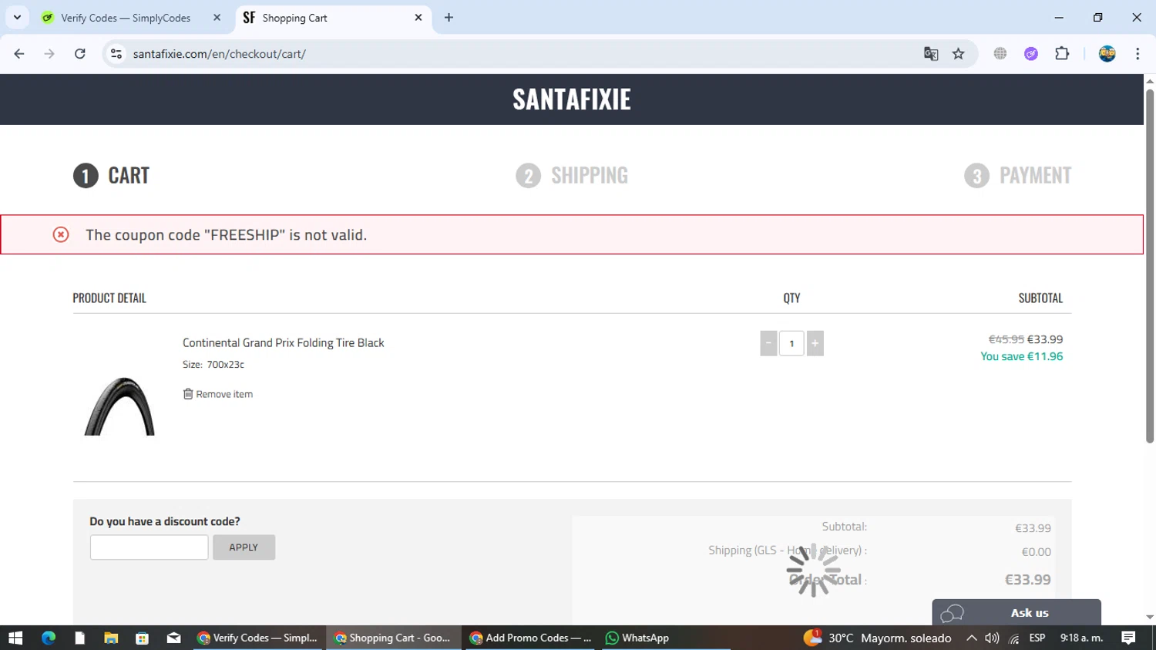
Task: Click the quantity input field
Action: click(x=791, y=343)
